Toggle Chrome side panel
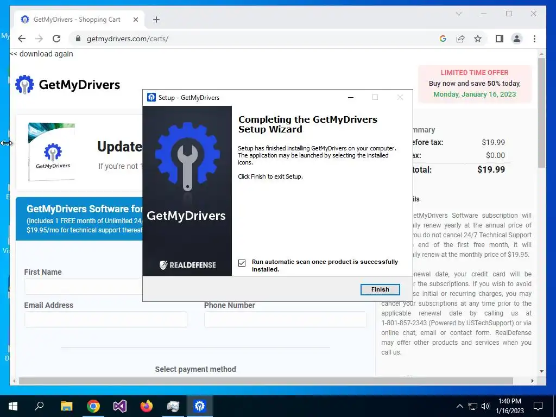Screen dimensions: 556x417 (x=500, y=39)
